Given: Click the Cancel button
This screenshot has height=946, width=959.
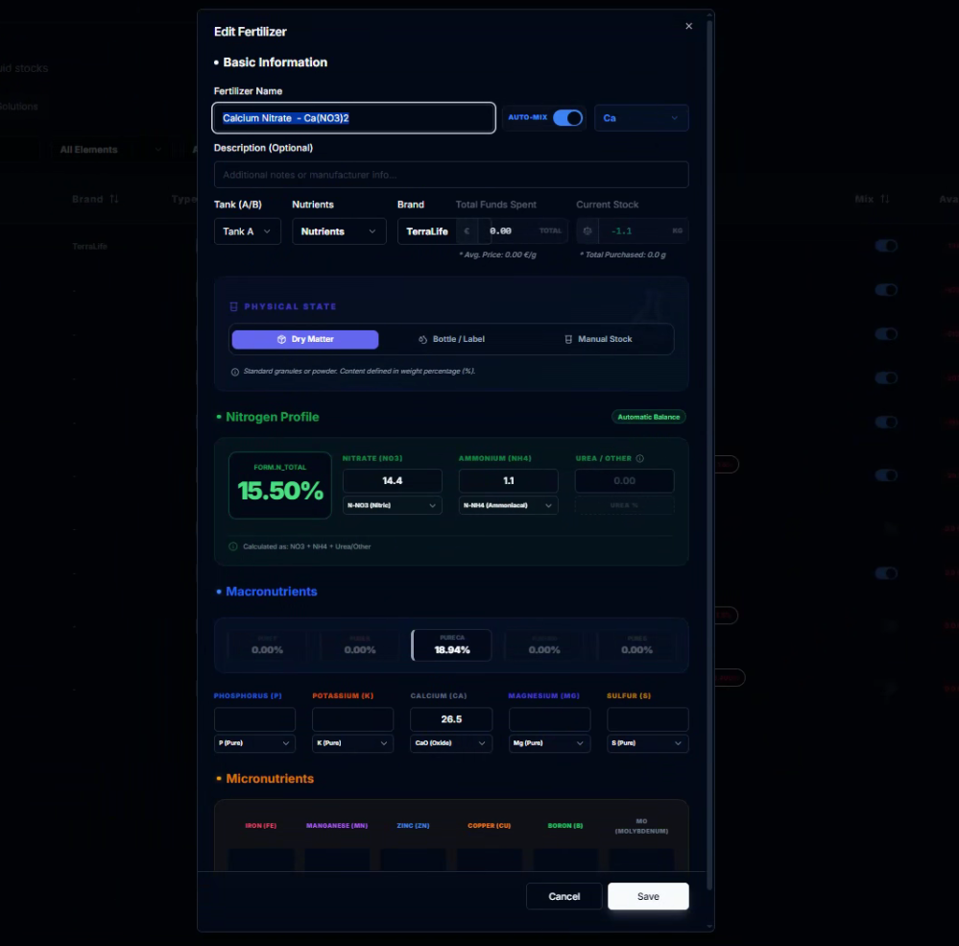Looking at the screenshot, I should [563, 896].
